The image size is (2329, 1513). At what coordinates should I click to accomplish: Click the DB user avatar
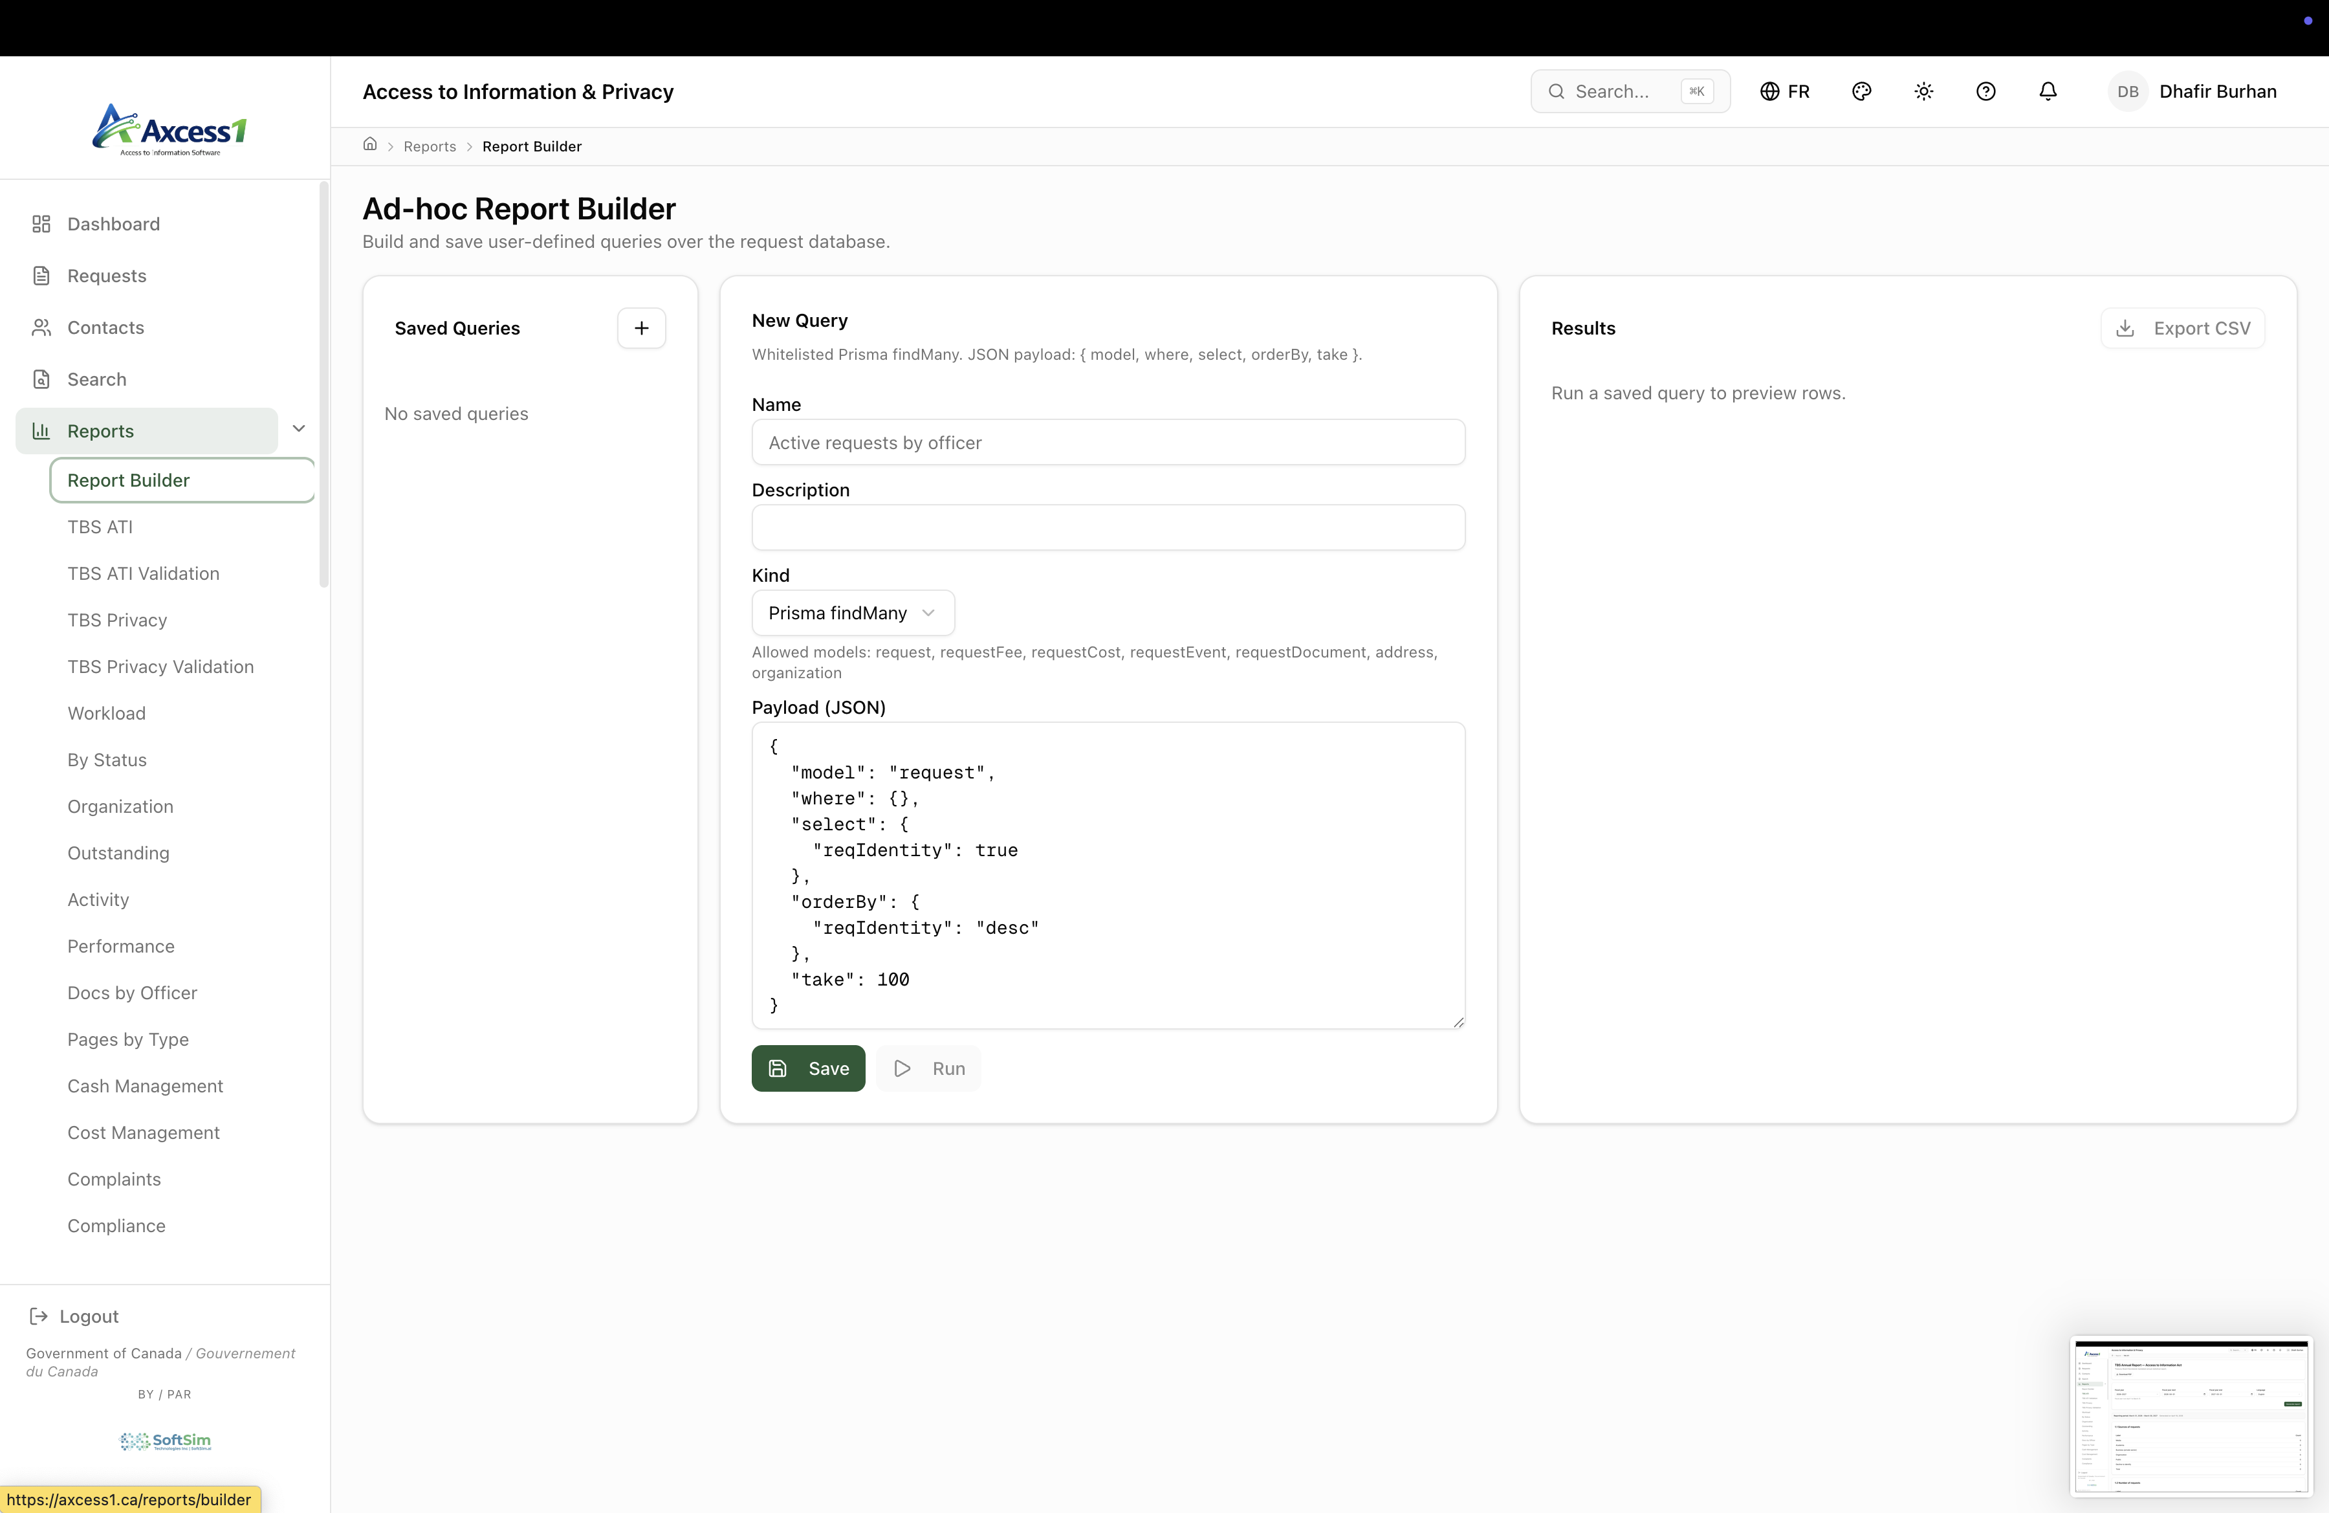point(2127,91)
